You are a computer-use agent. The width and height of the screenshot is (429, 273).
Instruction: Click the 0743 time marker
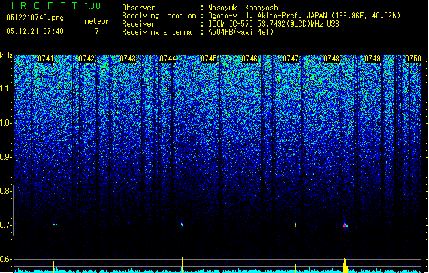click(x=128, y=59)
